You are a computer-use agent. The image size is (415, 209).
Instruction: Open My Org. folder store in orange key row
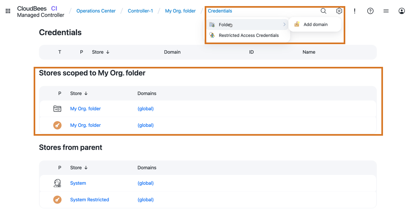tap(86, 125)
